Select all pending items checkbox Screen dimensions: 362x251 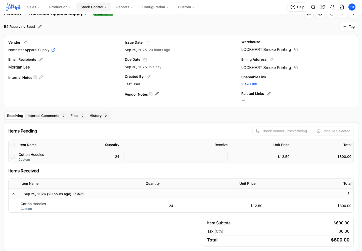click(x=13, y=145)
